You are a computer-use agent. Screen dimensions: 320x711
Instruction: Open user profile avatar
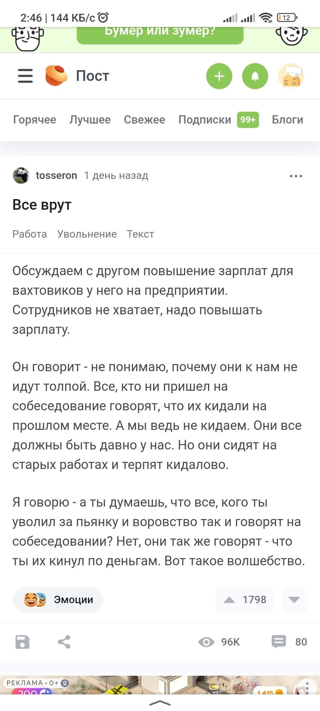tap(291, 76)
